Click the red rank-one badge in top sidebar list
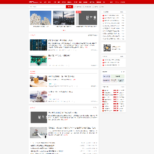 [103, 15]
